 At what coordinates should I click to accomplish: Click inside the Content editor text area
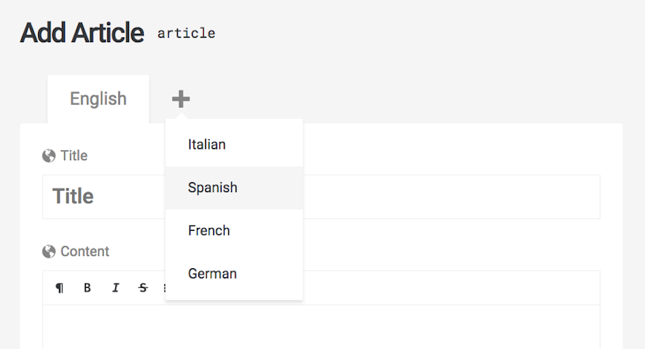click(x=321, y=327)
